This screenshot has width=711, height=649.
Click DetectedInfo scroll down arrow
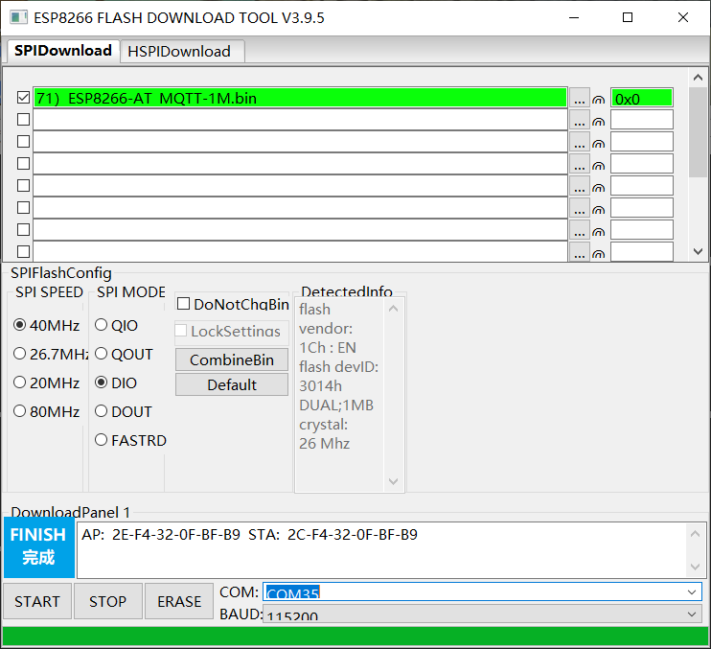click(393, 481)
